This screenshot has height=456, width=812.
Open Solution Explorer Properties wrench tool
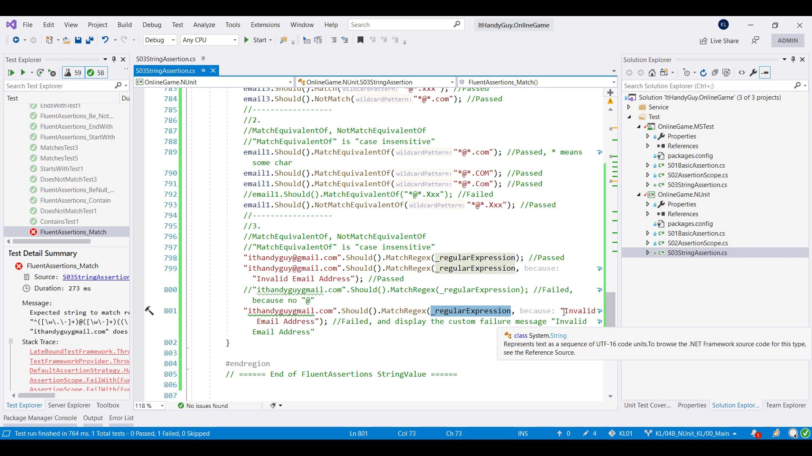click(753, 72)
